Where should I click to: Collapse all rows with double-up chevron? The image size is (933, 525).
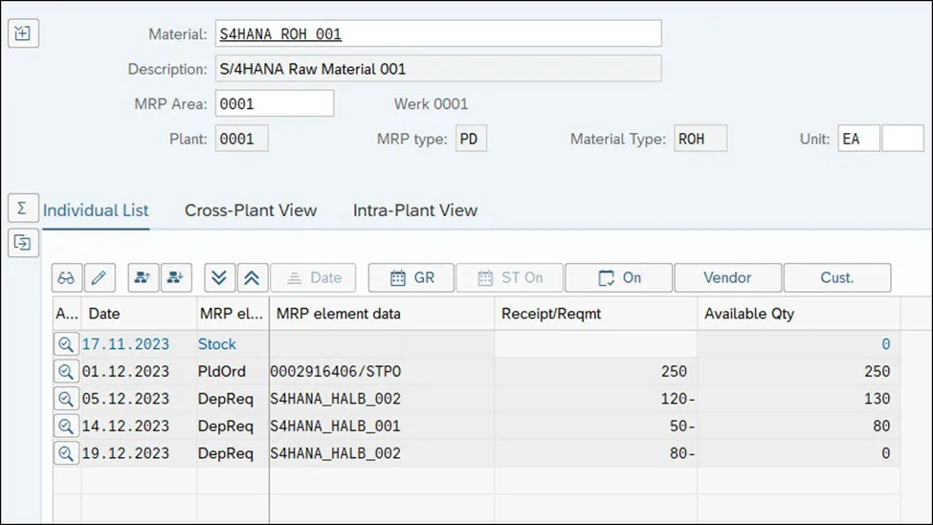click(x=252, y=278)
